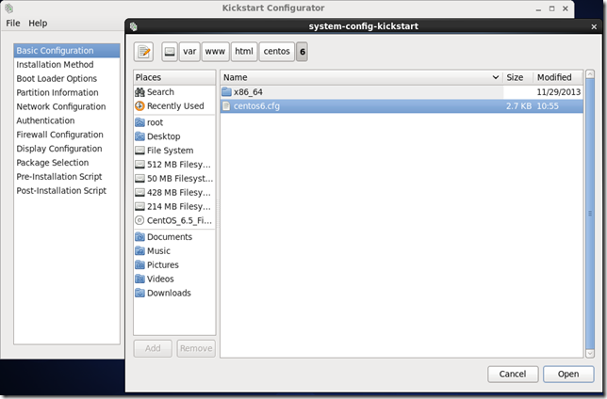Open Partition Information section
Image resolution: width=607 pixels, height=399 pixels.
pyautogui.click(x=67, y=92)
